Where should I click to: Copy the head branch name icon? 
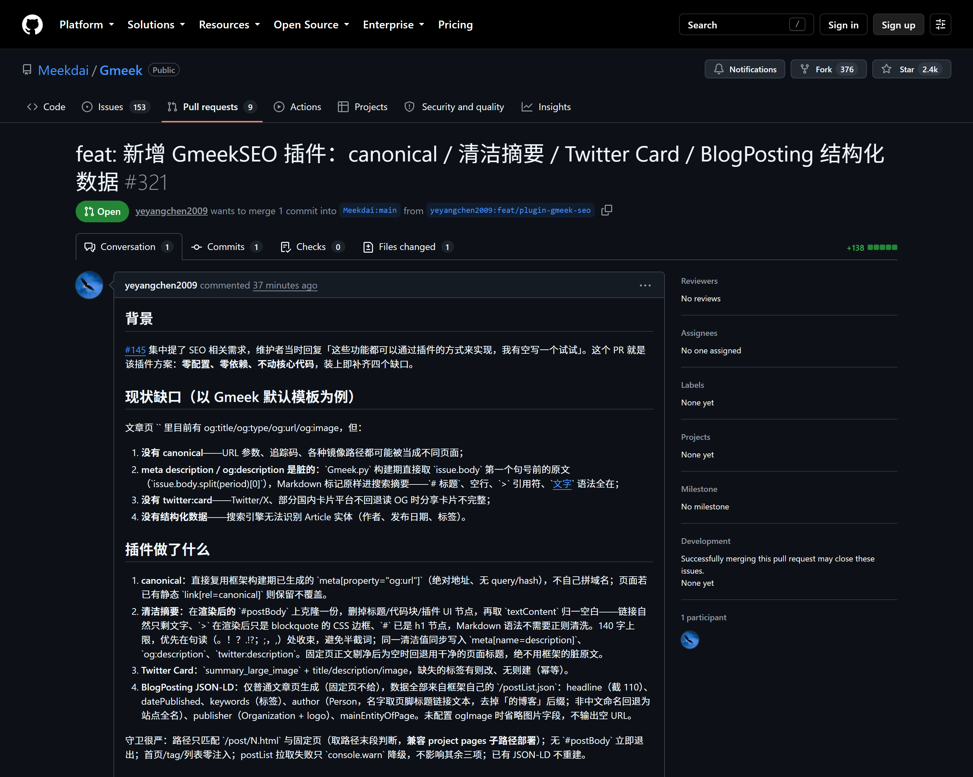606,210
